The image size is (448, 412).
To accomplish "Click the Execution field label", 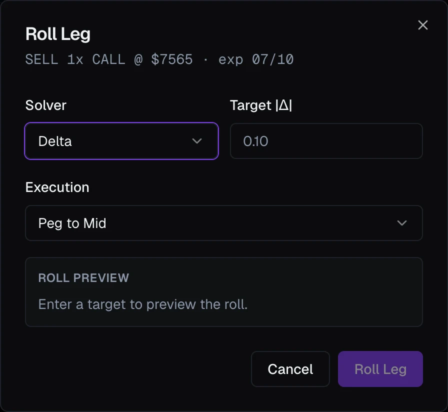I will point(57,187).
